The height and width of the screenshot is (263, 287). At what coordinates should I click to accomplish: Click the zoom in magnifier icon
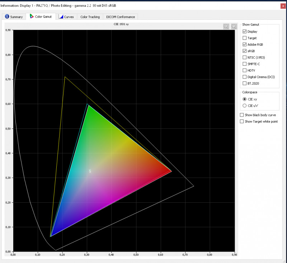226,26
